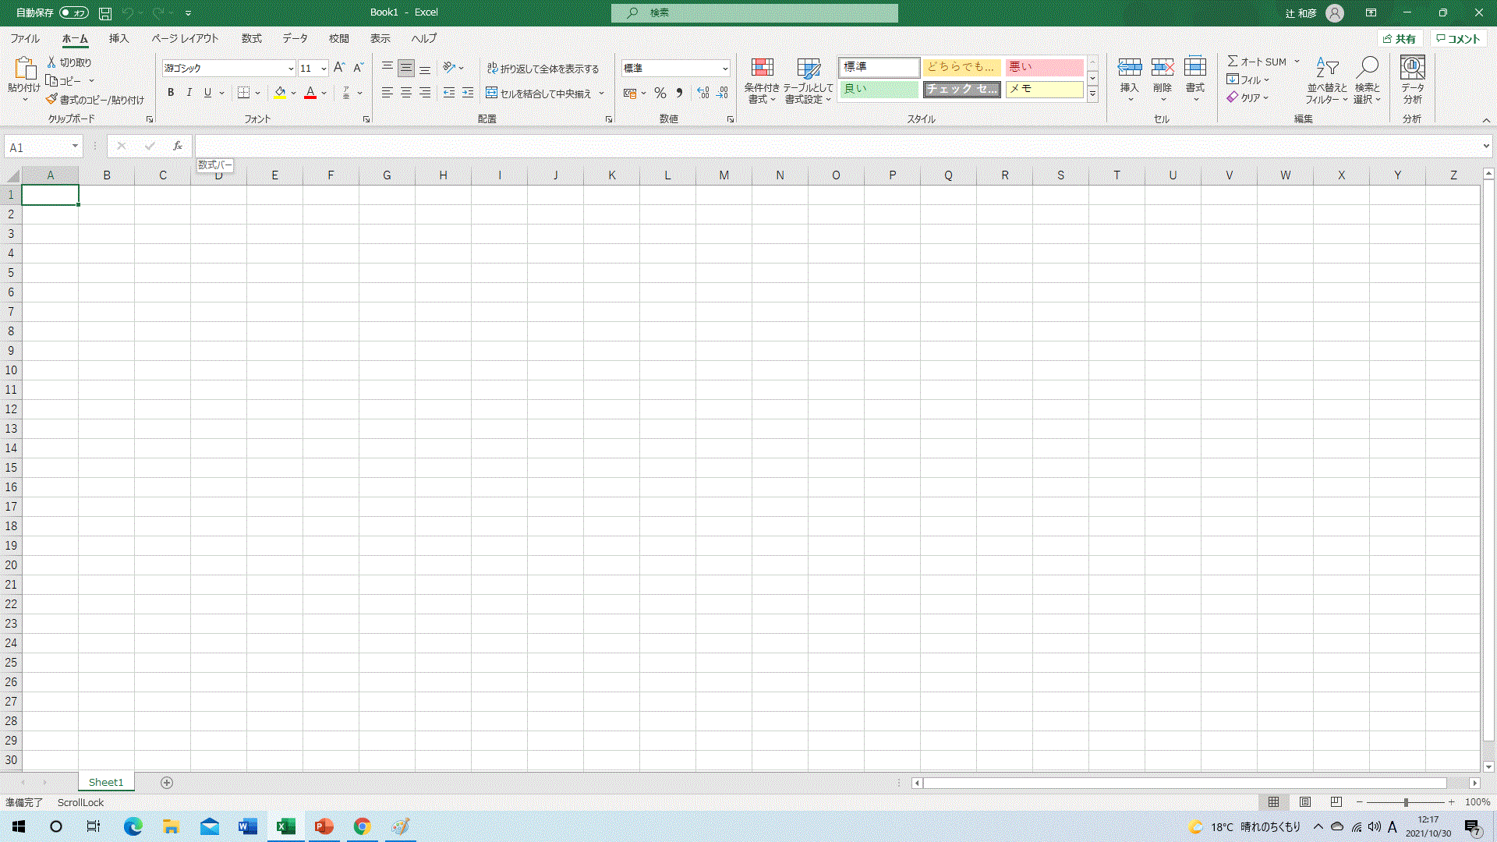Click the Top Align icon
This screenshot has height=842, width=1497.
coord(387,68)
